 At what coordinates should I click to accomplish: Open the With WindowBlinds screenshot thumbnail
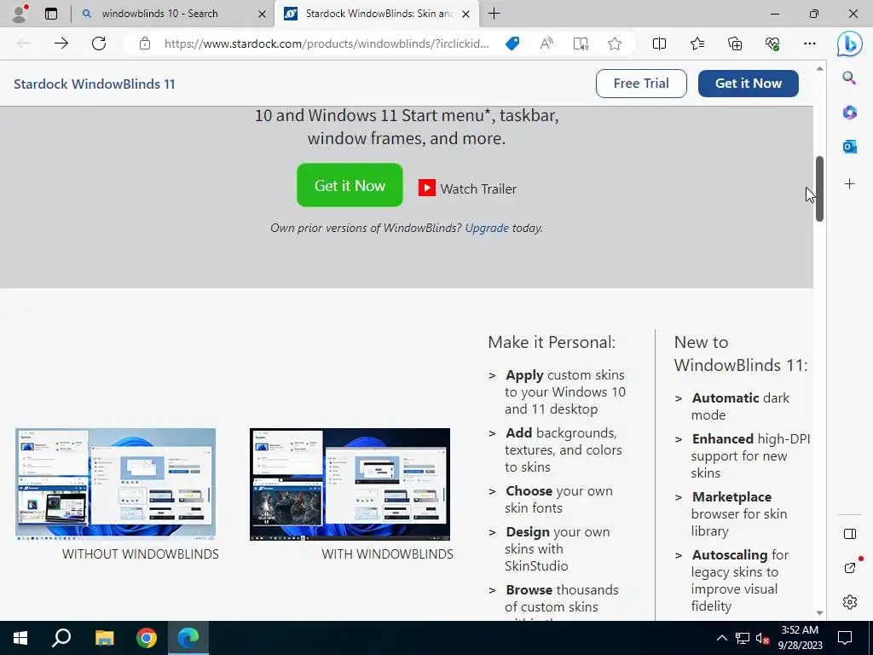[350, 484]
